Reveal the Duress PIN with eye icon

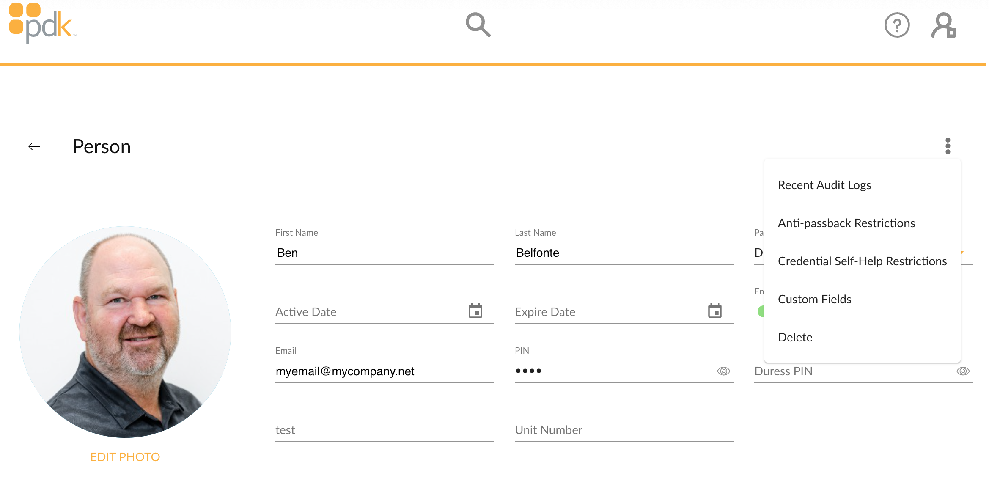tap(963, 371)
